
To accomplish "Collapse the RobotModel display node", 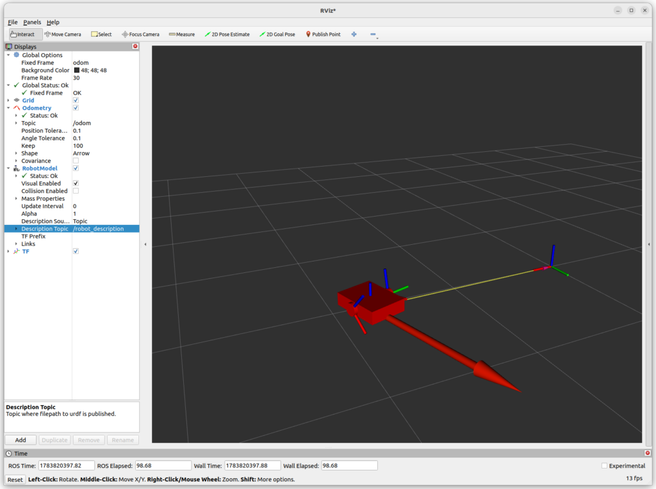I will [x=8, y=169].
